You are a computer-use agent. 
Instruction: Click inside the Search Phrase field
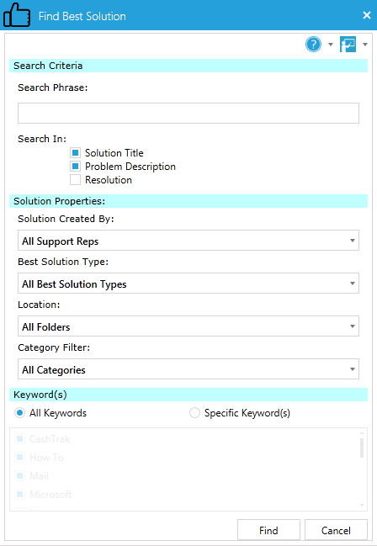(188, 113)
